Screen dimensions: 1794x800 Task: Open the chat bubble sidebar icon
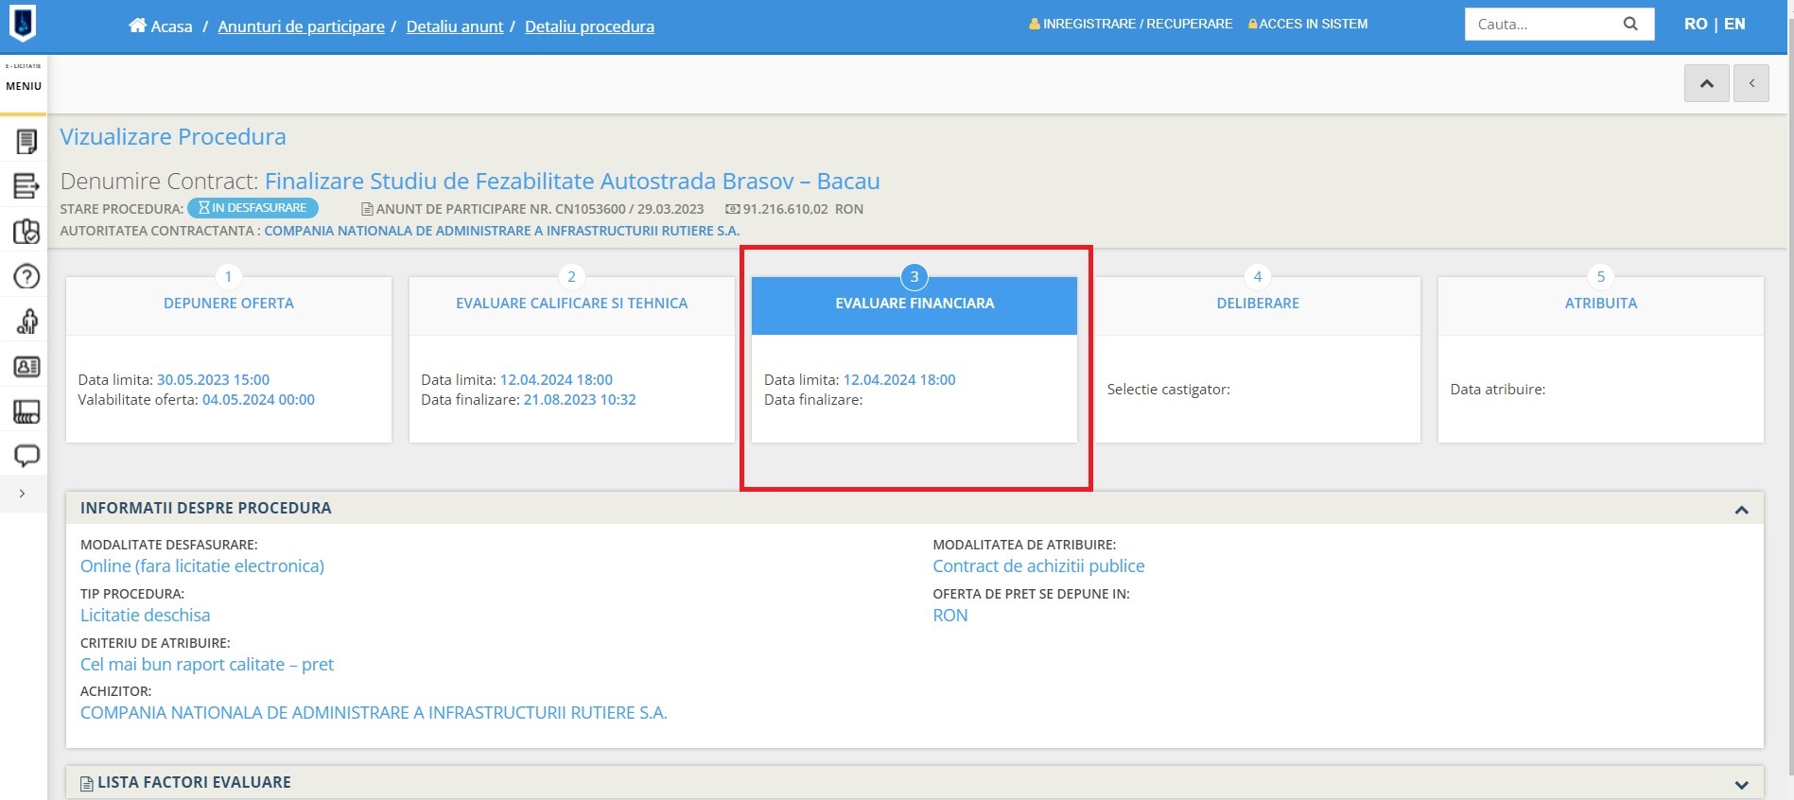26,456
